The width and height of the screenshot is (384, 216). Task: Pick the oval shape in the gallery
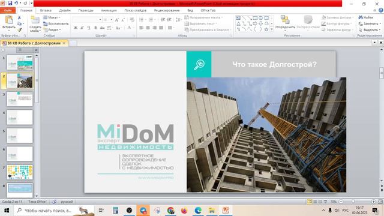(x=260, y=18)
